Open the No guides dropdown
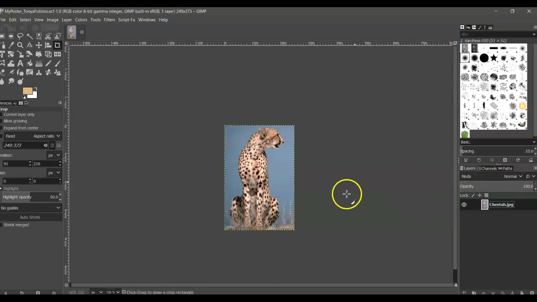Screen dimensions: 537x302 tap(30, 208)
